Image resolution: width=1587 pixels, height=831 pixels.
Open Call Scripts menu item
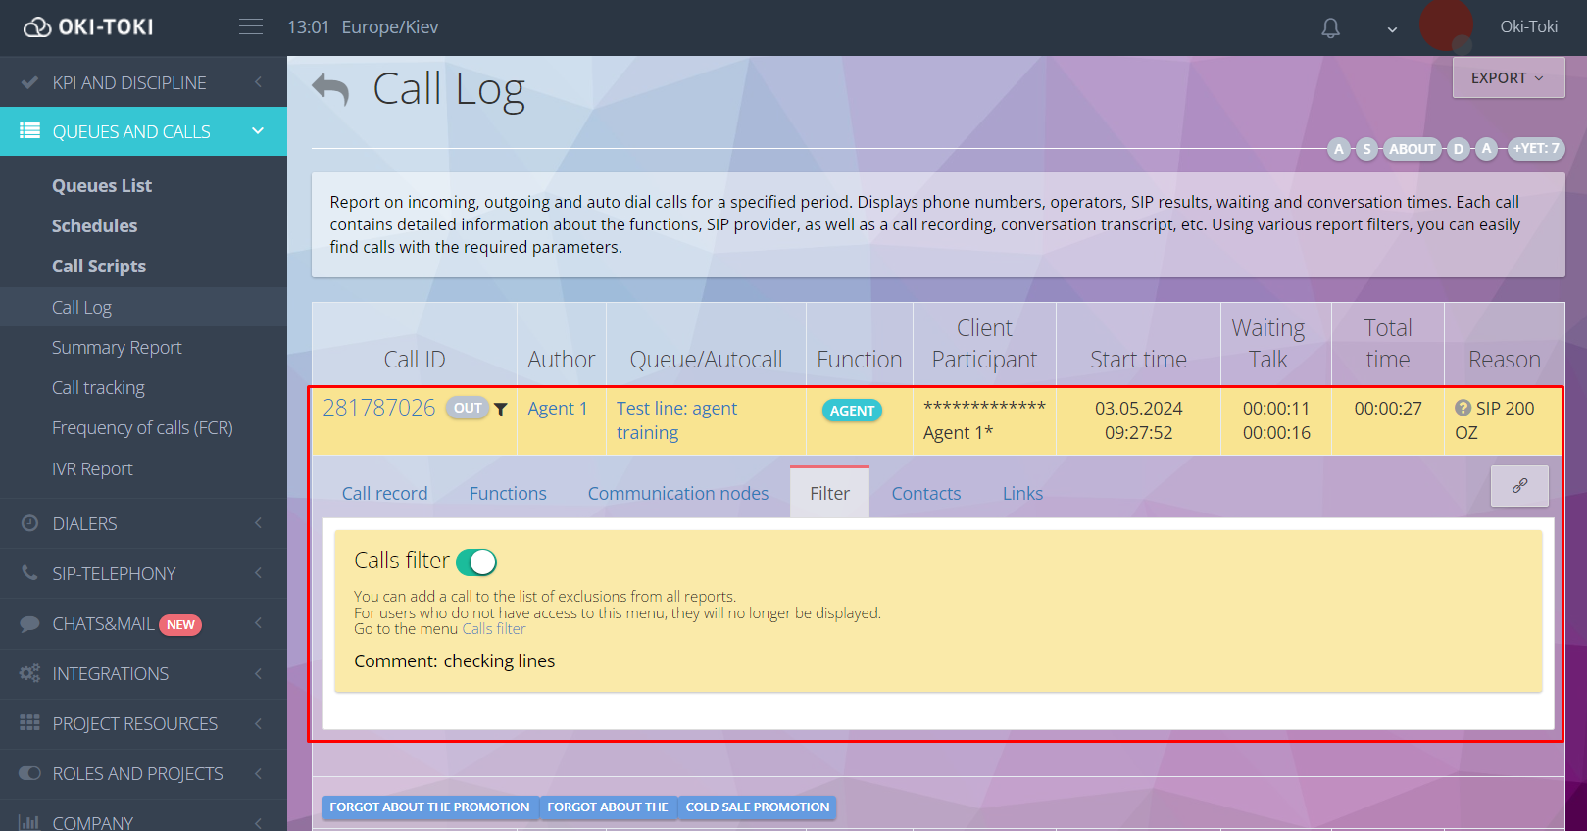point(99,267)
